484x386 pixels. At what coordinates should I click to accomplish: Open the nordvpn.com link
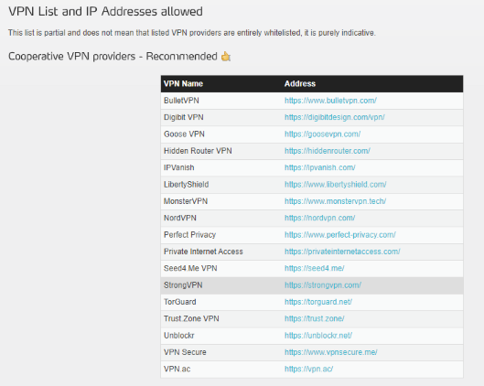(x=319, y=218)
